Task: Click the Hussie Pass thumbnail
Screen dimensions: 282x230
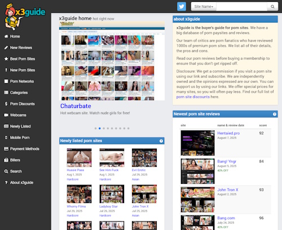Action: [79, 157]
